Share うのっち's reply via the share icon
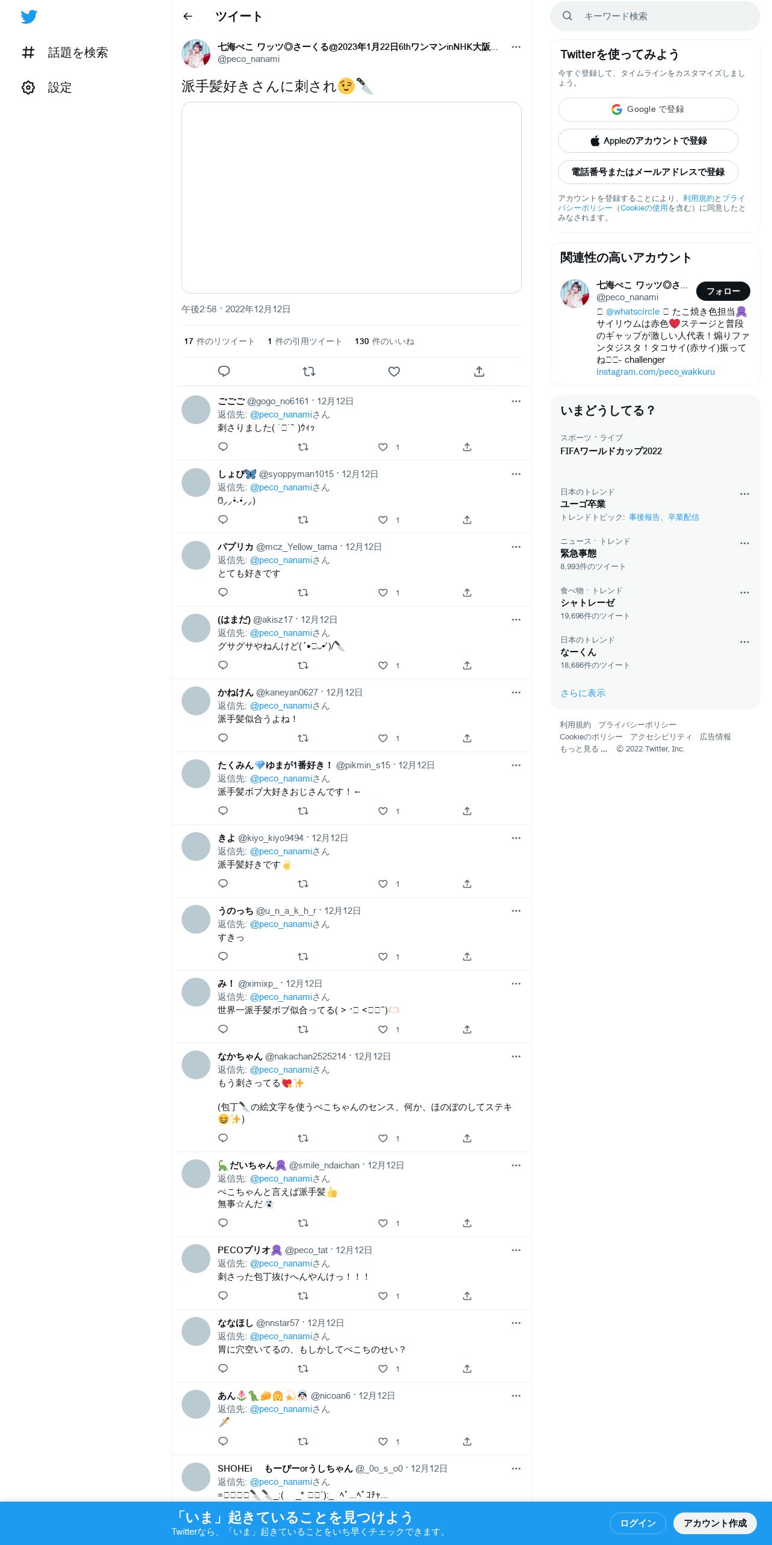Viewport: 772px width, 1545px height. pos(467,957)
